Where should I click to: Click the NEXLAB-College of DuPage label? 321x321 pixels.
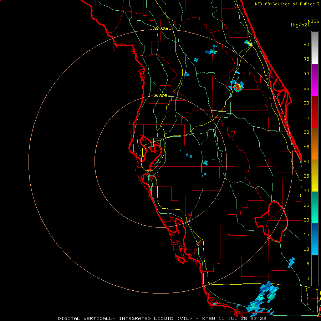pyautogui.click(x=287, y=4)
